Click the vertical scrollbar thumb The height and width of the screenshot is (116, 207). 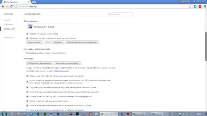[x=206, y=46]
